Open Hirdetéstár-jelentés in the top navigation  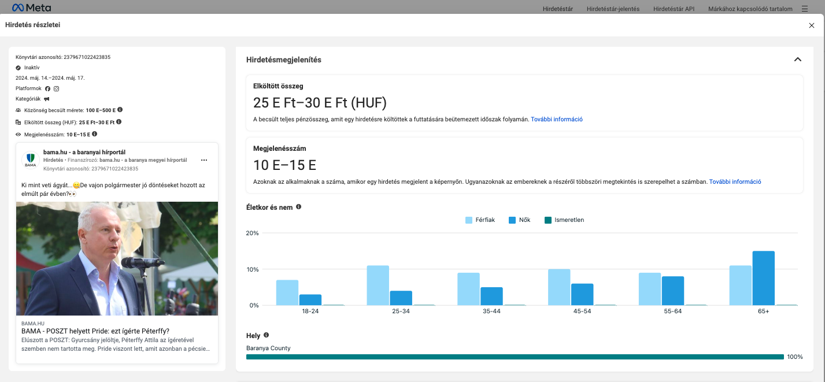click(613, 9)
